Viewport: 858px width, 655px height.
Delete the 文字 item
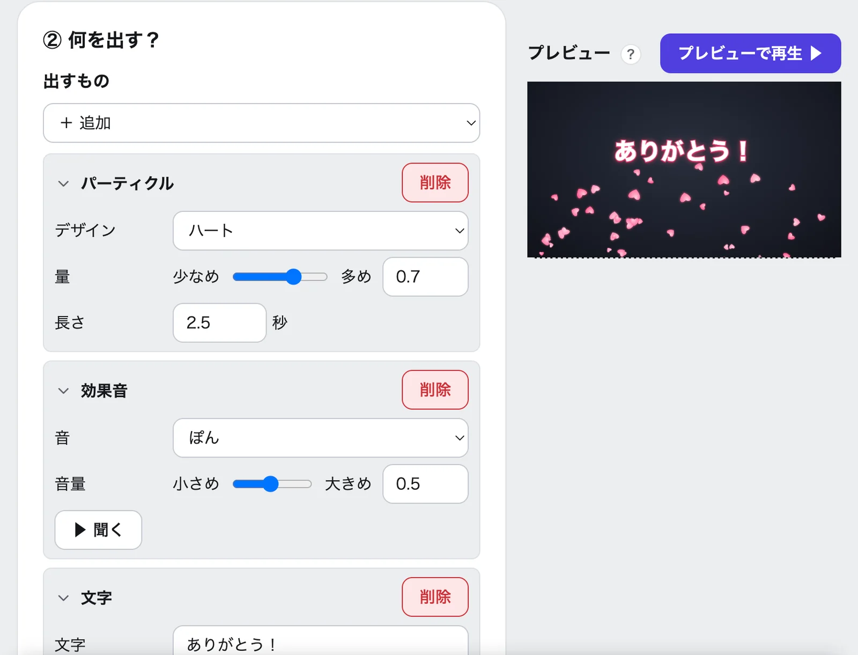[435, 597]
